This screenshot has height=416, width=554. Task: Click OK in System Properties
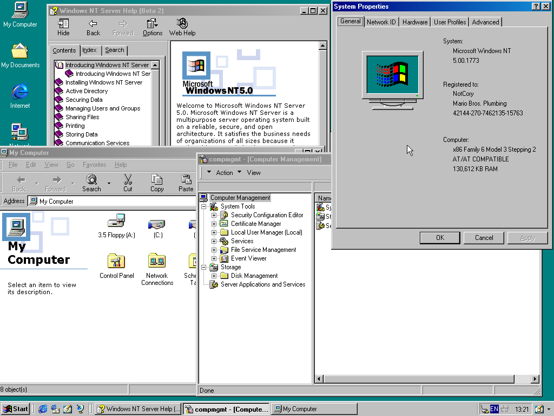pos(440,238)
